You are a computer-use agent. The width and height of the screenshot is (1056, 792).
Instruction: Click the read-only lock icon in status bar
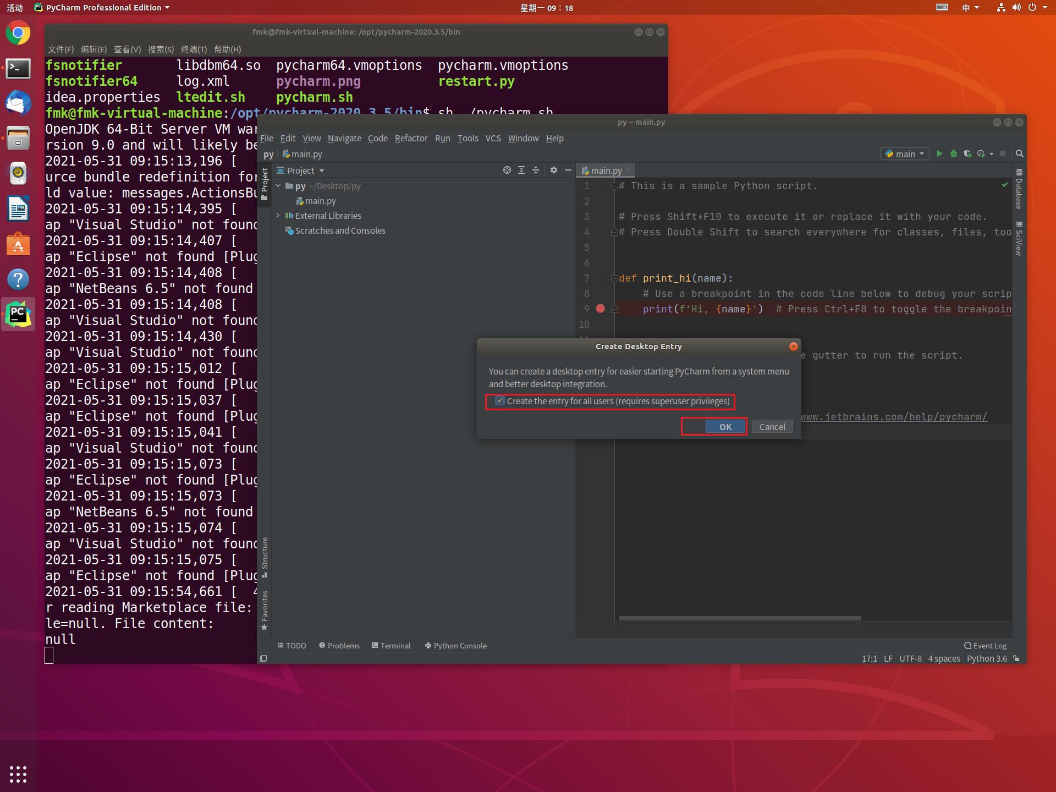(x=1016, y=658)
